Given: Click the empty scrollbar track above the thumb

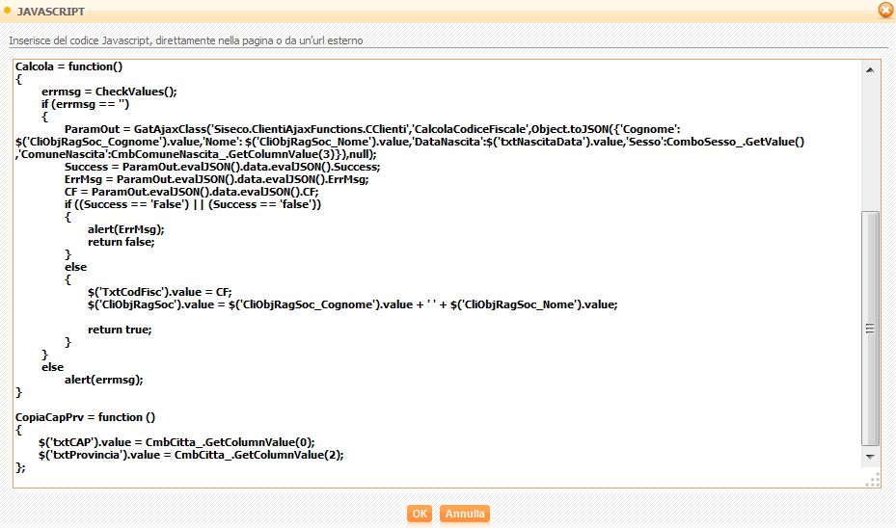Looking at the screenshot, I should [x=871, y=145].
